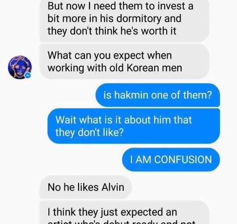
Task: Click 'they don't like?' line in blue bubble
Action: 90,132
